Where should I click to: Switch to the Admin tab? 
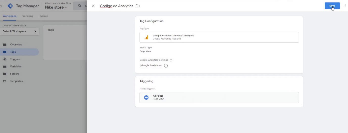click(44, 16)
